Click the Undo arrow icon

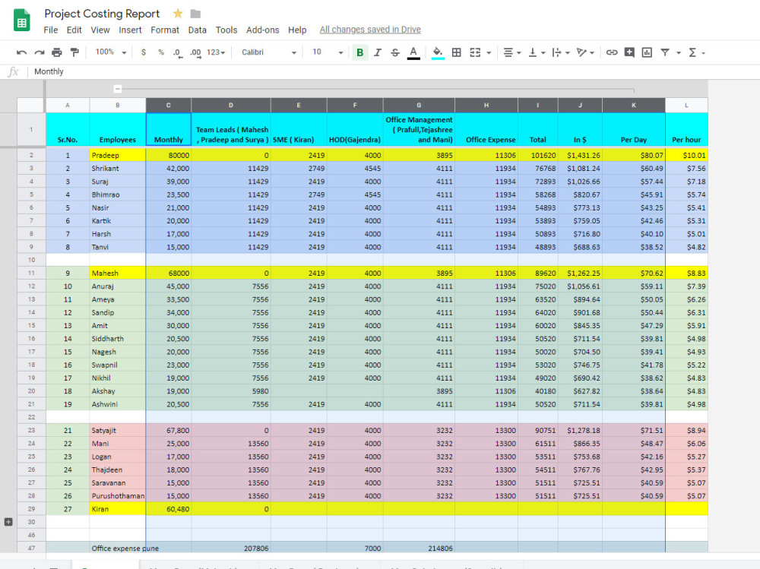[21, 52]
